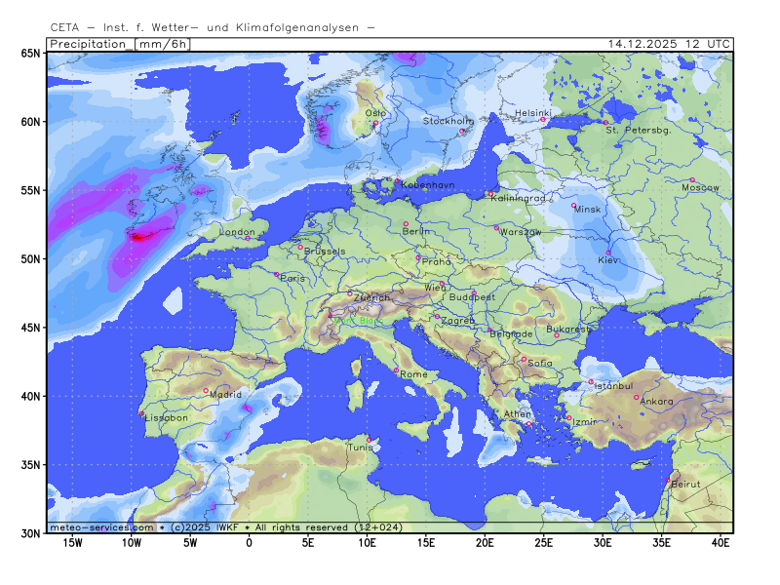Click the 40E longitude axis label
Image resolution: width=780 pixels, height=585 pixels.
pyautogui.click(x=721, y=542)
